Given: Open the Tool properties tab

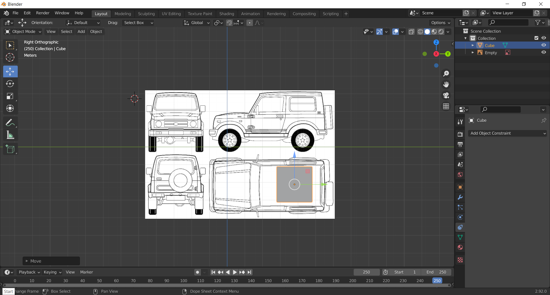Looking at the screenshot, I should pyautogui.click(x=460, y=122).
